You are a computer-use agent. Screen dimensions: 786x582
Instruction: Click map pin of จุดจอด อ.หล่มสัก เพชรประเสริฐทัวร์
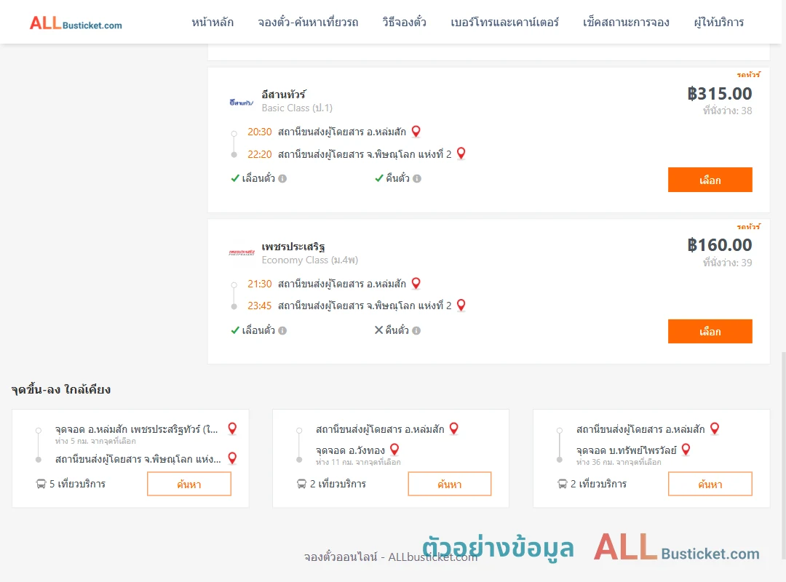click(x=232, y=428)
